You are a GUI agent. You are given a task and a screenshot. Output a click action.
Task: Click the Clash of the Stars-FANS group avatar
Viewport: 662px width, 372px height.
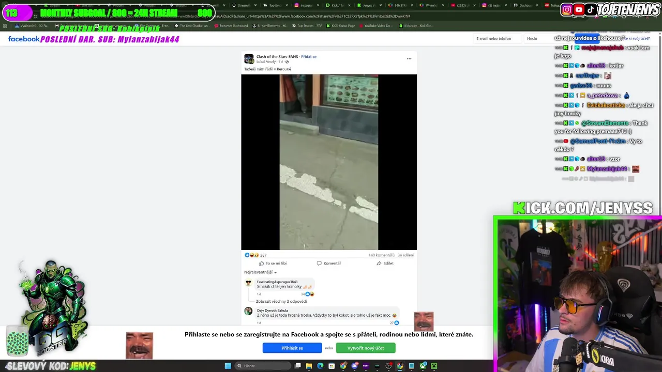(x=249, y=59)
